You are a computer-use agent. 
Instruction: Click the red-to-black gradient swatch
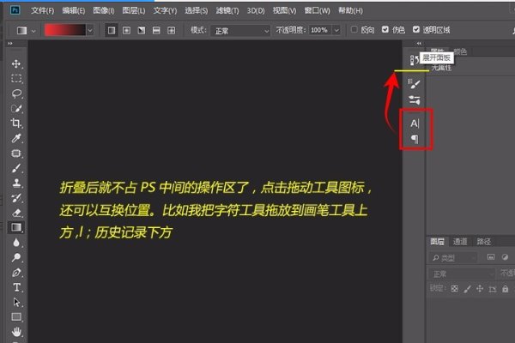pos(65,30)
